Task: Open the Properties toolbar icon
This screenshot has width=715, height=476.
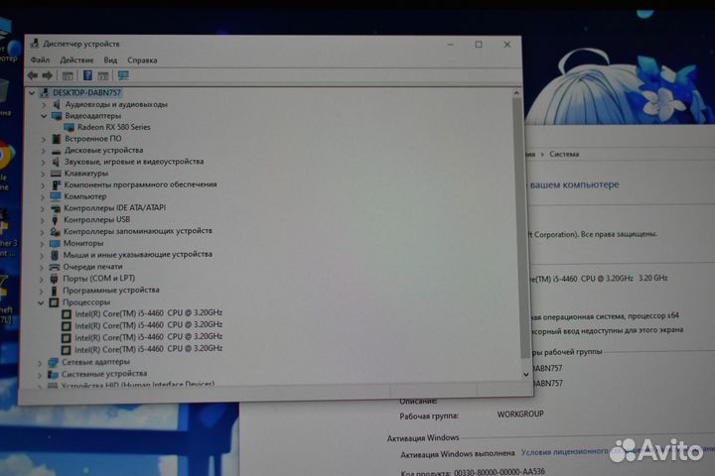Action: [68, 75]
